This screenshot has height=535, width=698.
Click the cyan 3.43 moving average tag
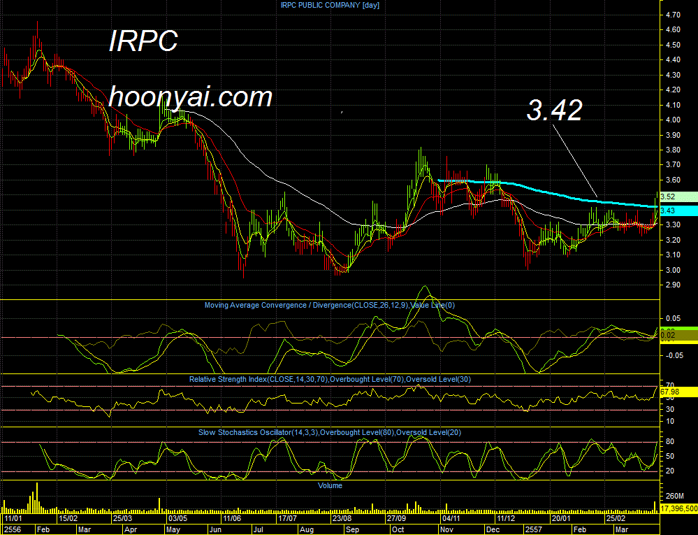678,211
